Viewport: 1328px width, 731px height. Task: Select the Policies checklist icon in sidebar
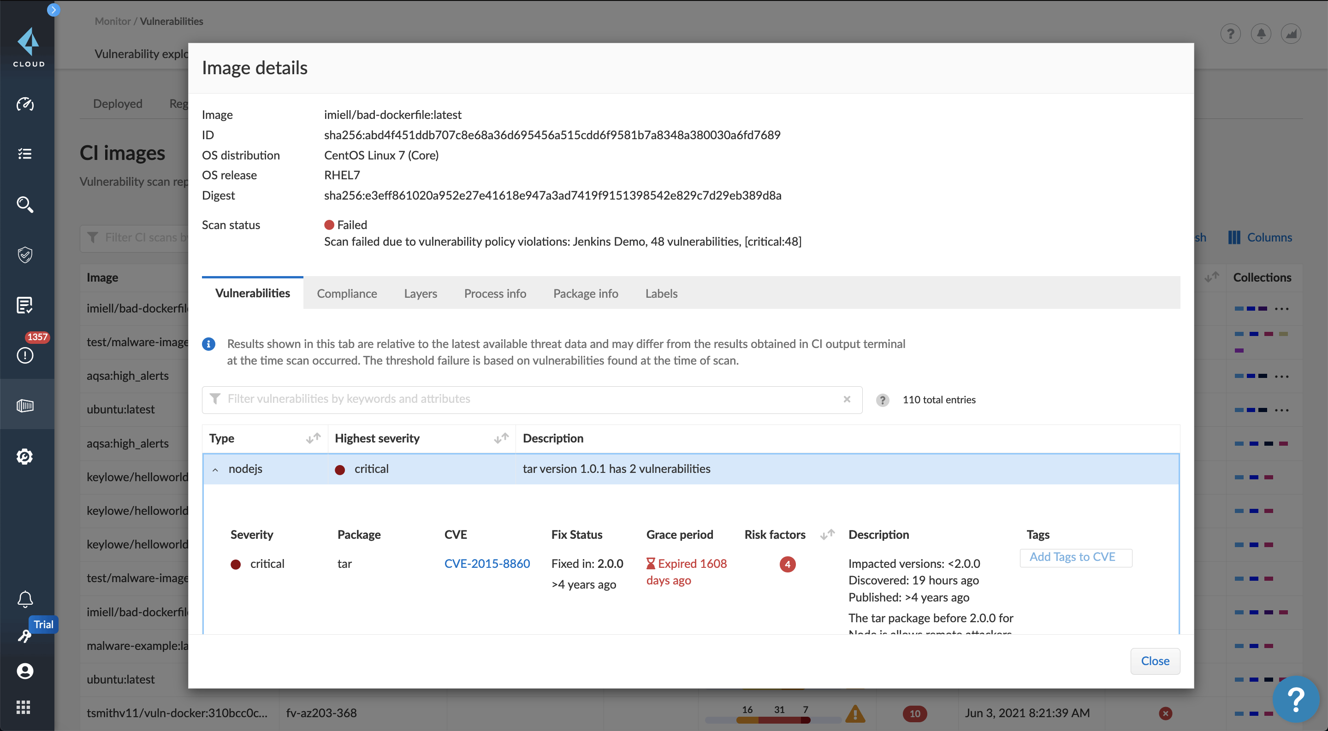[x=24, y=153]
